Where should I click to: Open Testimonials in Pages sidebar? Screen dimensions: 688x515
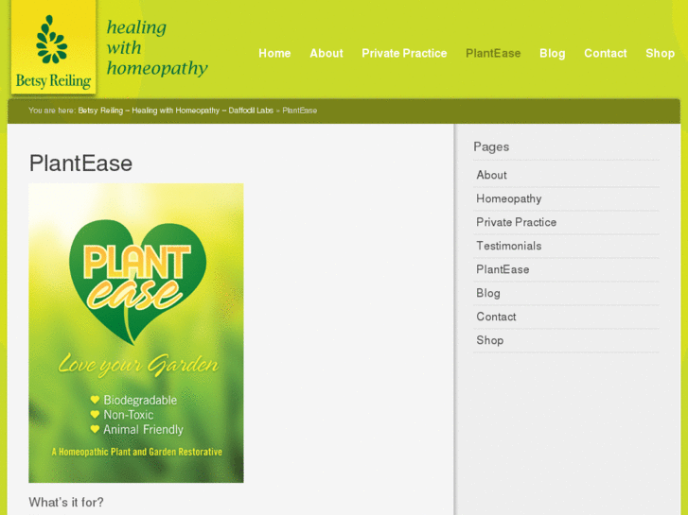click(x=509, y=246)
